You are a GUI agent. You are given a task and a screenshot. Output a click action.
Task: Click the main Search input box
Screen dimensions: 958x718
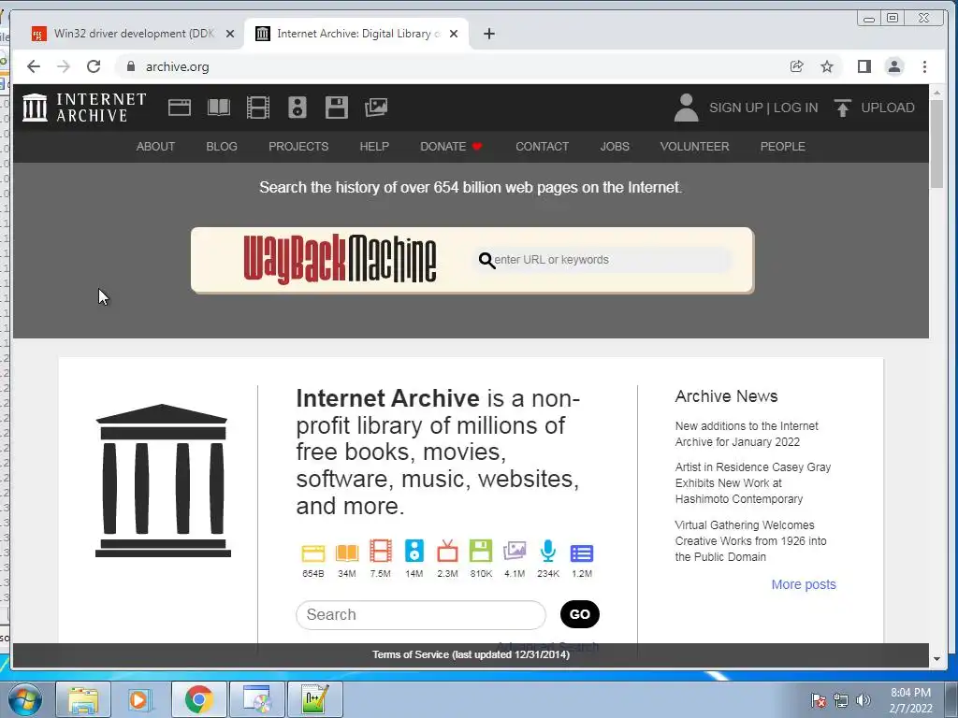click(420, 615)
